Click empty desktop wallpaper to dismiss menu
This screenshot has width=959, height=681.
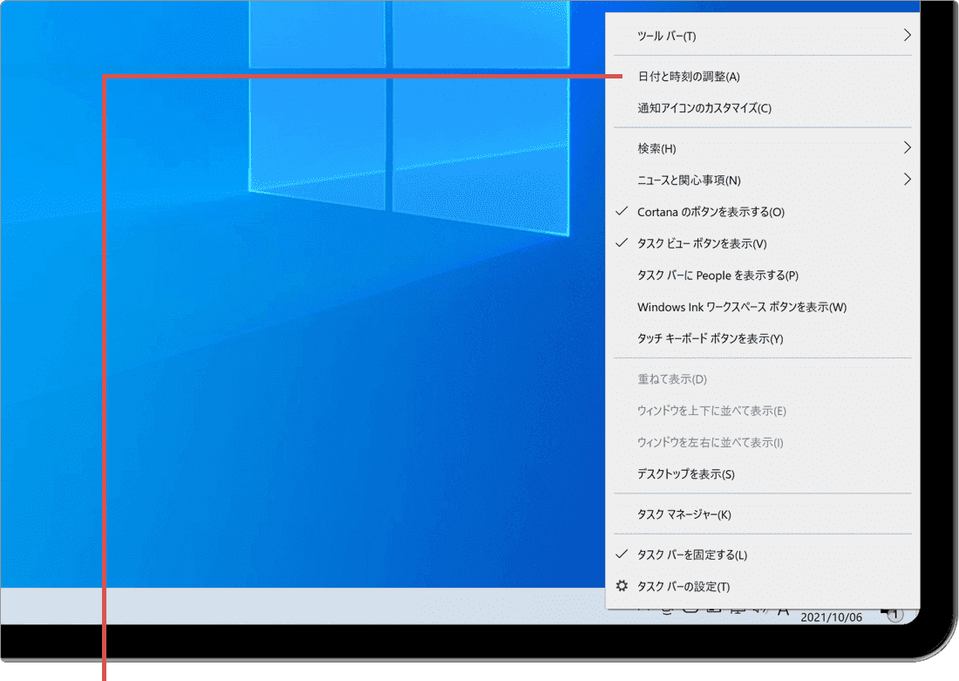pyautogui.click(x=262, y=392)
